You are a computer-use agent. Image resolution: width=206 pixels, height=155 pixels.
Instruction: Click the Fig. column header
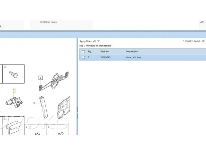[x=90, y=52]
